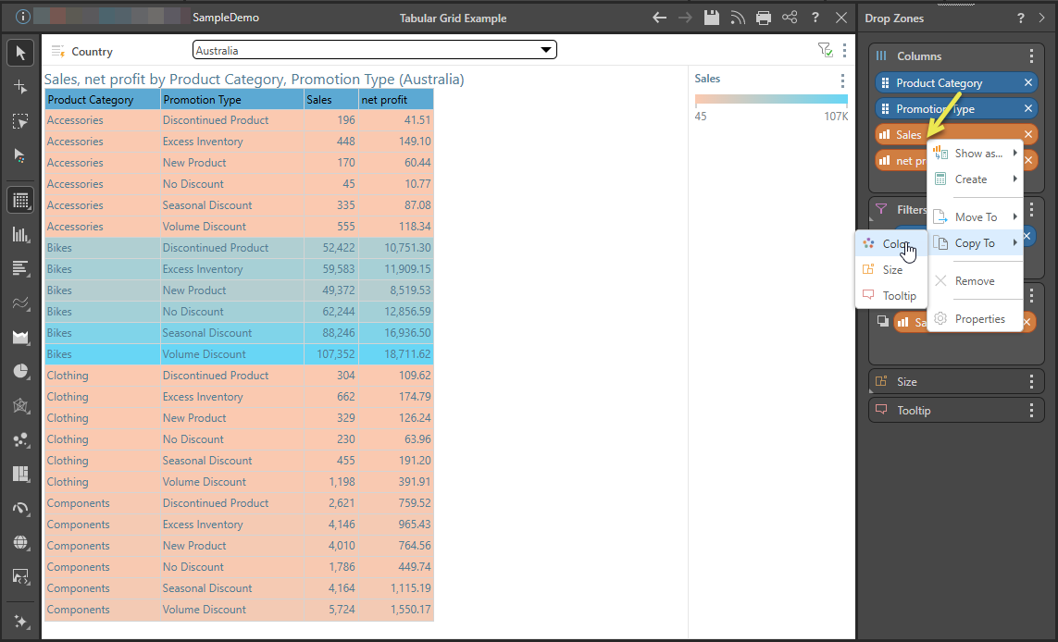
Task: Toggle the filter applied icon near slicer
Action: [825, 50]
